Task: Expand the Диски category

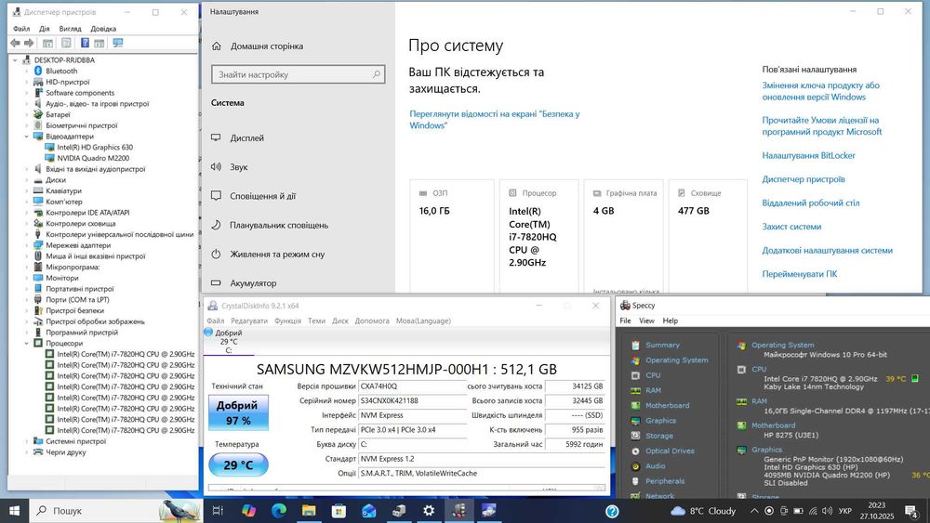Action: click(x=27, y=180)
